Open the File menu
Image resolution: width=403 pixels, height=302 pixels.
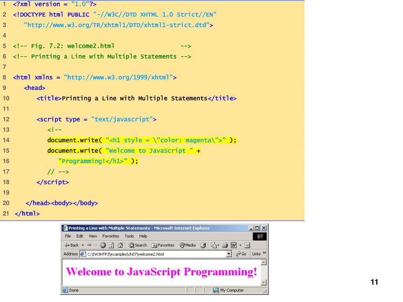(68, 236)
